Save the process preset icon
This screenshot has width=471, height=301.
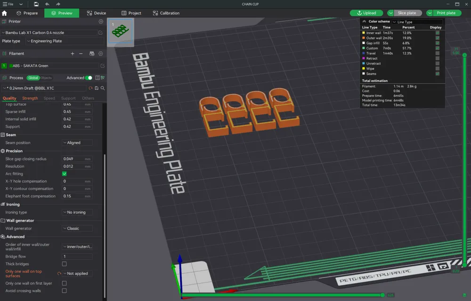click(97, 88)
